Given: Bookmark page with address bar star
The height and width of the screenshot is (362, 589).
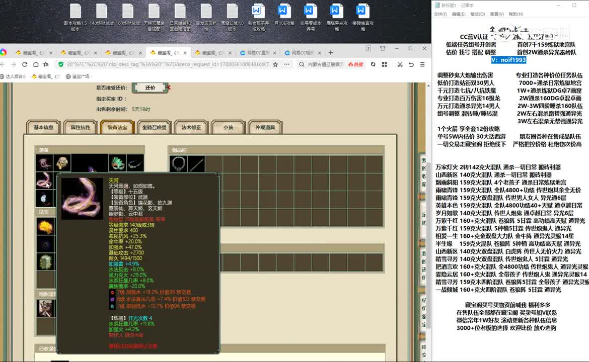Looking at the screenshot, I should pyautogui.click(x=275, y=64).
